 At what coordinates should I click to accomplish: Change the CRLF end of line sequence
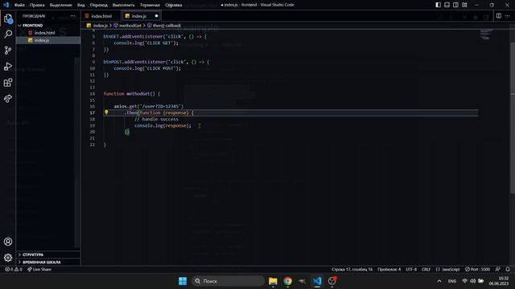pyautogui.click(x=426, y=270)
